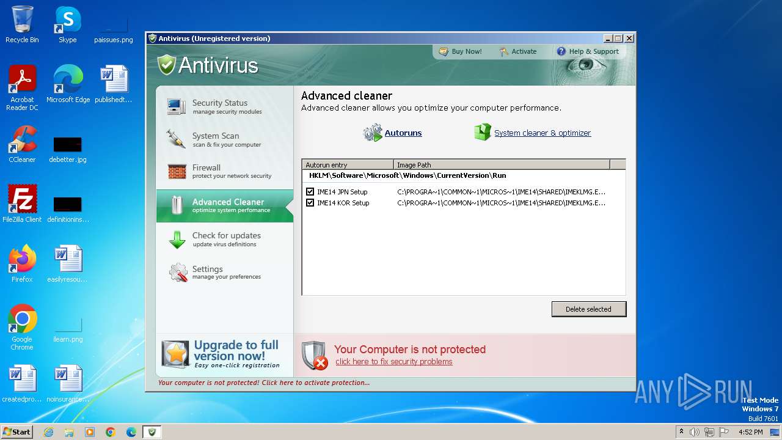This screenshot has height=440, width=782.
Task: Click the System cleaner green cube icon
Action: click(483, 132)
